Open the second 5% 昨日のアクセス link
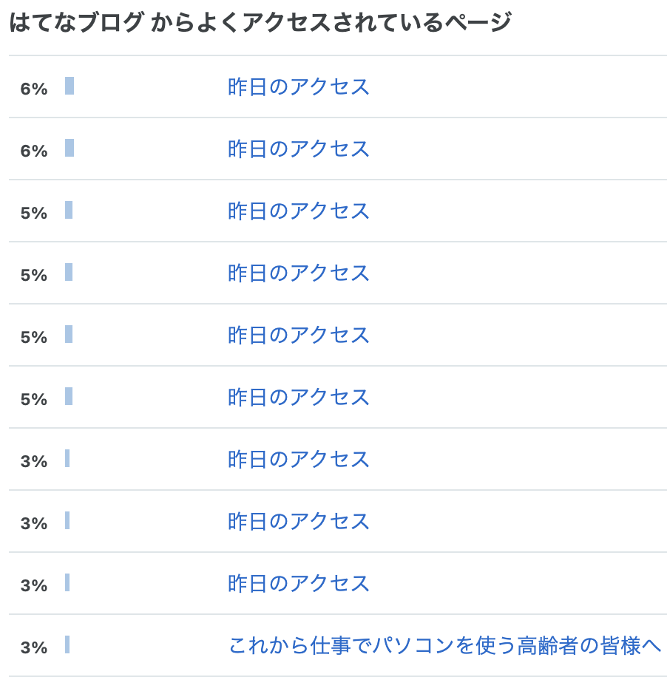Screen dimensions: 667x677 299,273
